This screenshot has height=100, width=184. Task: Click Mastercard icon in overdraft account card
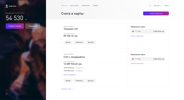[133, 59]
